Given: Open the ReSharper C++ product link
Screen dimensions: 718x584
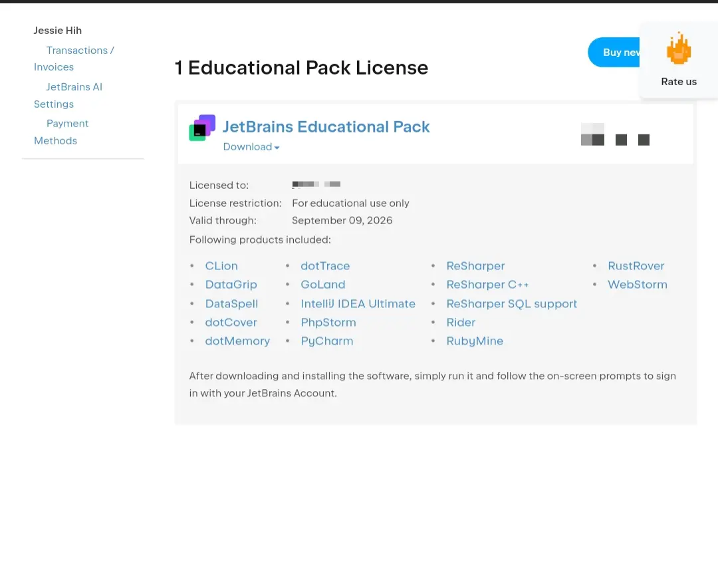Looking at the screenshot, I should 488,285.
